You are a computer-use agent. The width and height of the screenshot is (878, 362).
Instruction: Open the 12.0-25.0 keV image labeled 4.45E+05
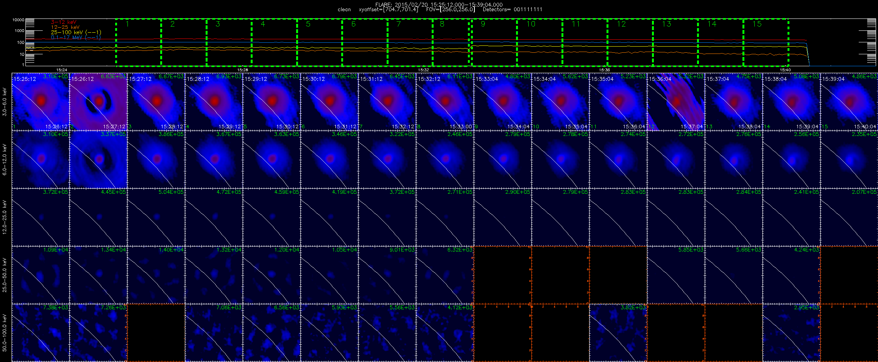pos(98,217)
